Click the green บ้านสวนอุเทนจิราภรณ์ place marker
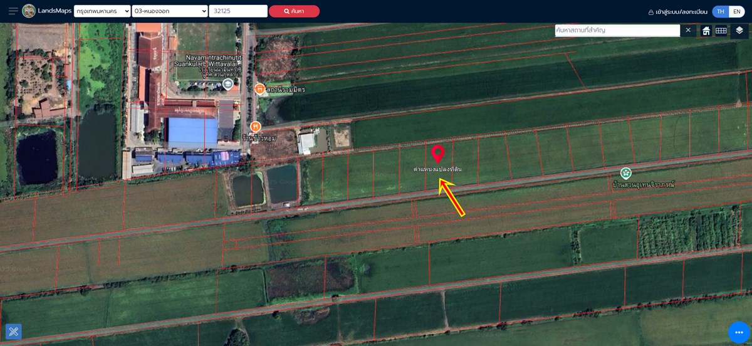The height and width of the screenshot is (346, 752). click(x=625, y=173)
